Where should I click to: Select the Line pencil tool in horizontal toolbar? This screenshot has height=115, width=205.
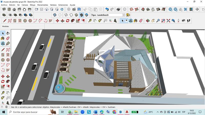[x=5, y=21]
